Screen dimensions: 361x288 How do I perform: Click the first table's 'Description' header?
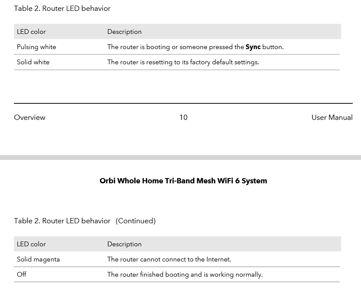(124, 32)
